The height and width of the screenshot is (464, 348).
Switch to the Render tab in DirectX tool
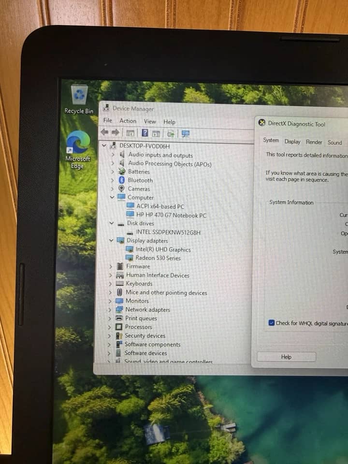314,142
